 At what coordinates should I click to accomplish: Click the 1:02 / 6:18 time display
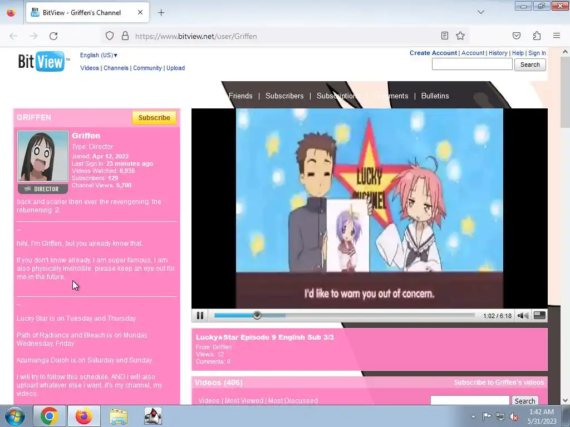(497, 316)
